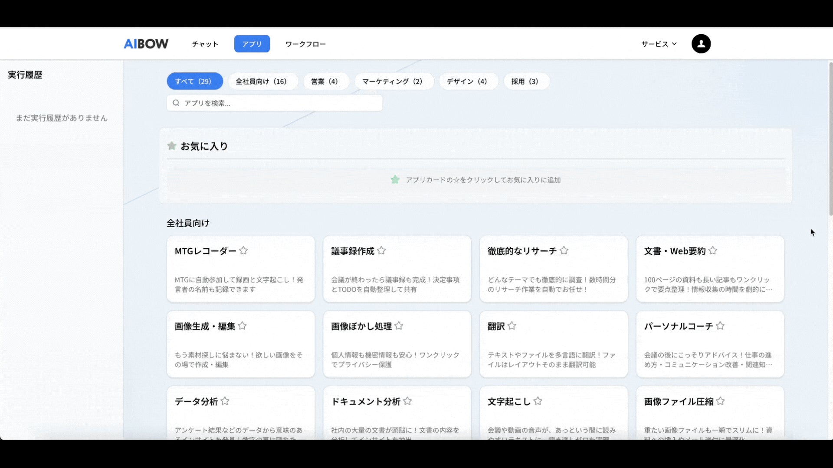Filter apps by 営業 (4) category
Image resolution: width=833 pixels, height=468 pixels.
tap(324, 81)
